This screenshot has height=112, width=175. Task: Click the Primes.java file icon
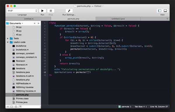(x=13, y=102)
